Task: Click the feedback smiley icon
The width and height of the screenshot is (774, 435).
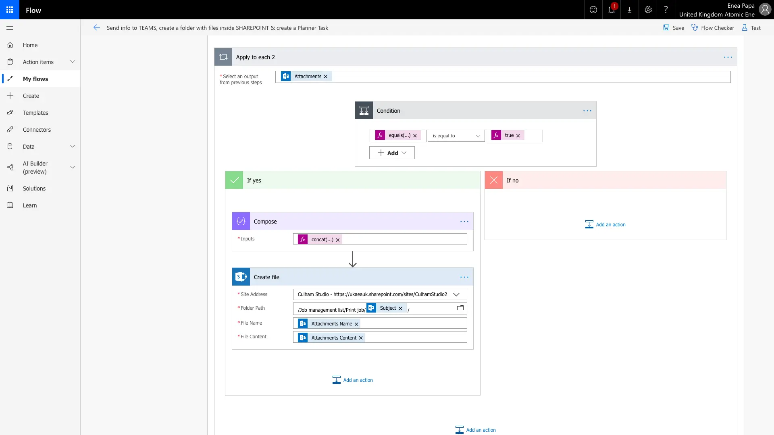Action: [x=593, y=10]
